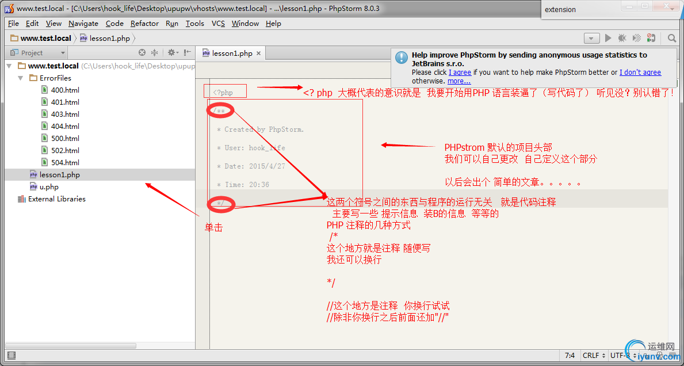
Task: Open the run configuration dropdown
Action: coord(591,39)
